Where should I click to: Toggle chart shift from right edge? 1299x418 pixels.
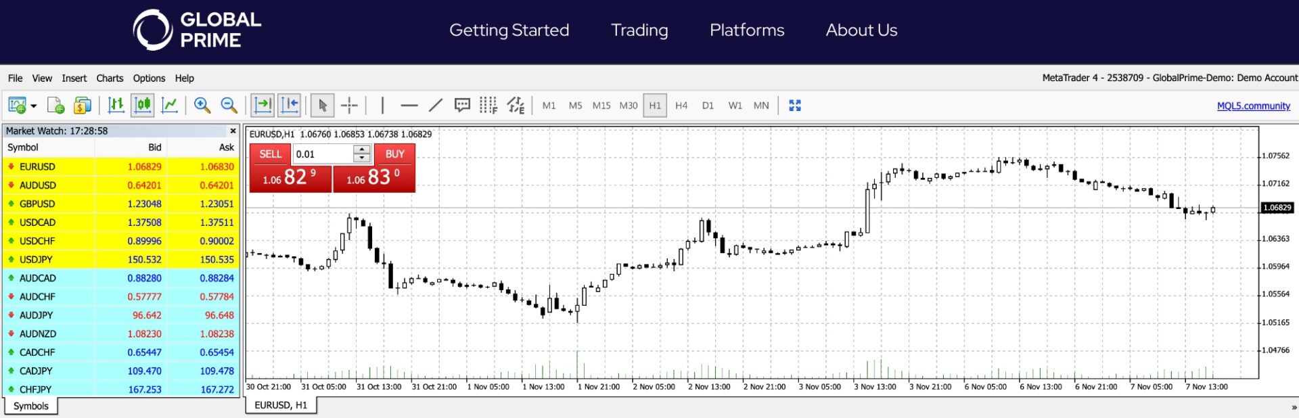click(290, 105)
